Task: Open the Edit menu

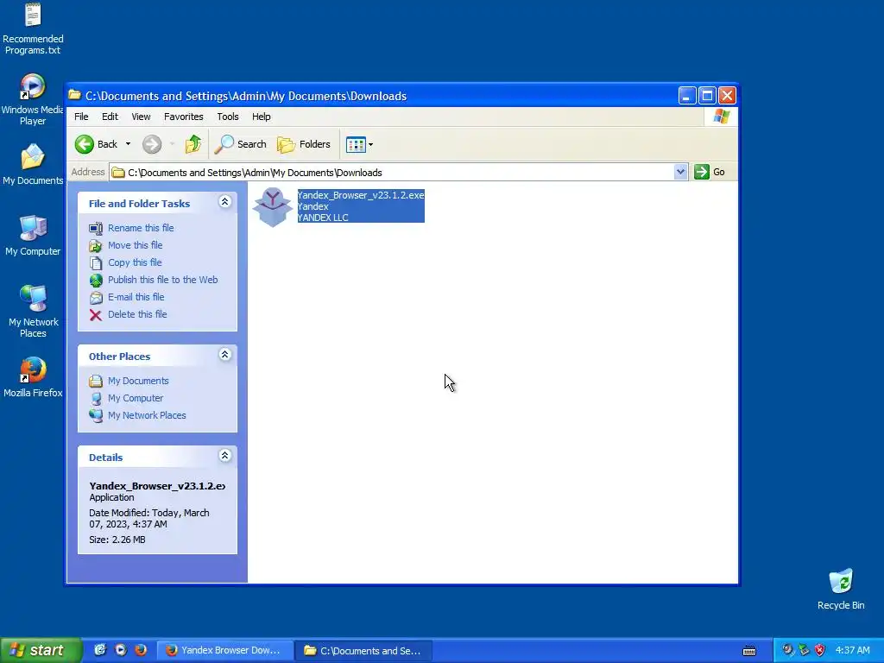Action: pos(110,117)
